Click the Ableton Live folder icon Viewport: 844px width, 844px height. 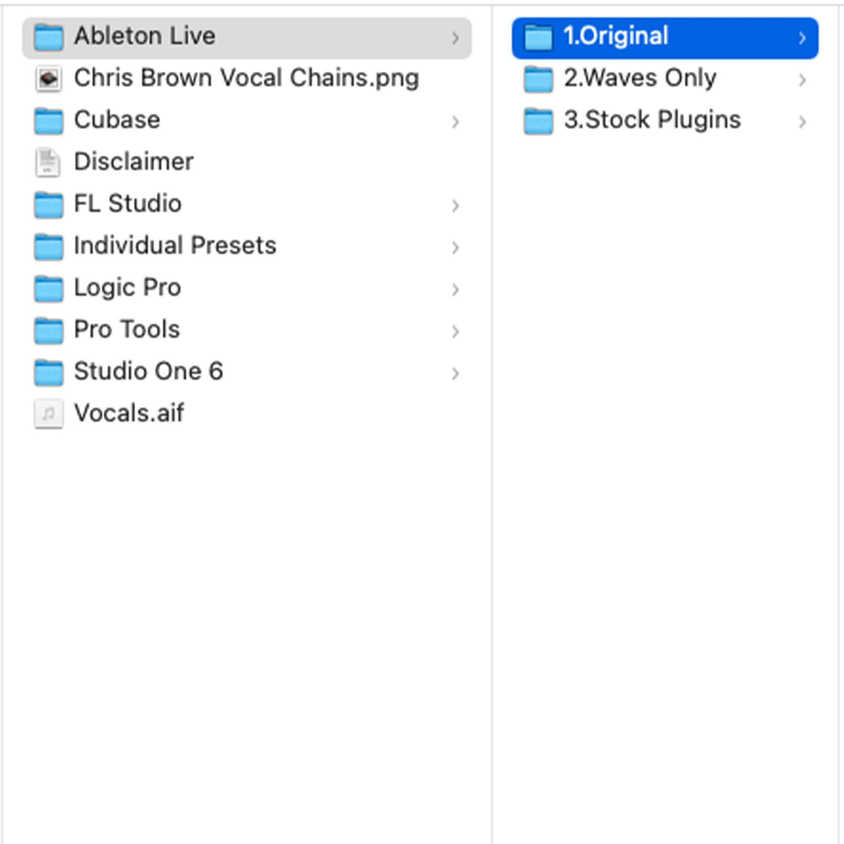tap(48, 37)
